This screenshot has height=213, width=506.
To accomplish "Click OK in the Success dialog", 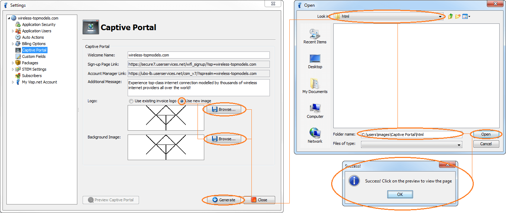I will tap(400, 194).
